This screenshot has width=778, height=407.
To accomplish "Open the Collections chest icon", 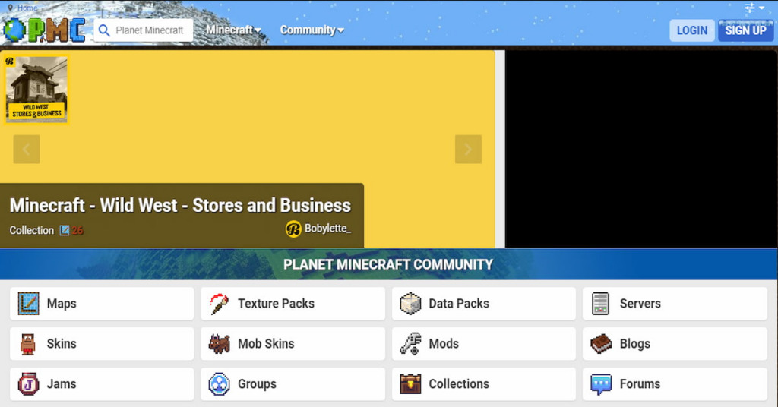I will click(410, 384).
